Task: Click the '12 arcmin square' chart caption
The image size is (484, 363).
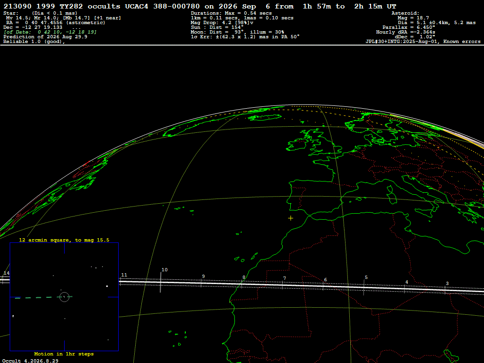Action: click(x=64, y=240)
